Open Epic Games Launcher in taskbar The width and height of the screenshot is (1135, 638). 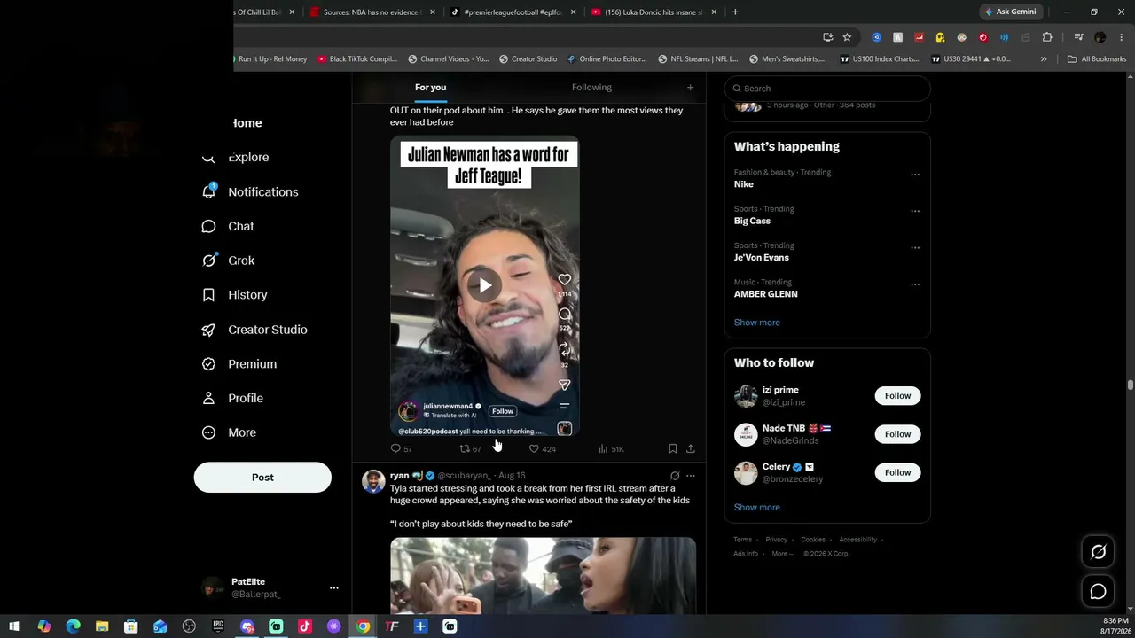[x=218, y=626]
